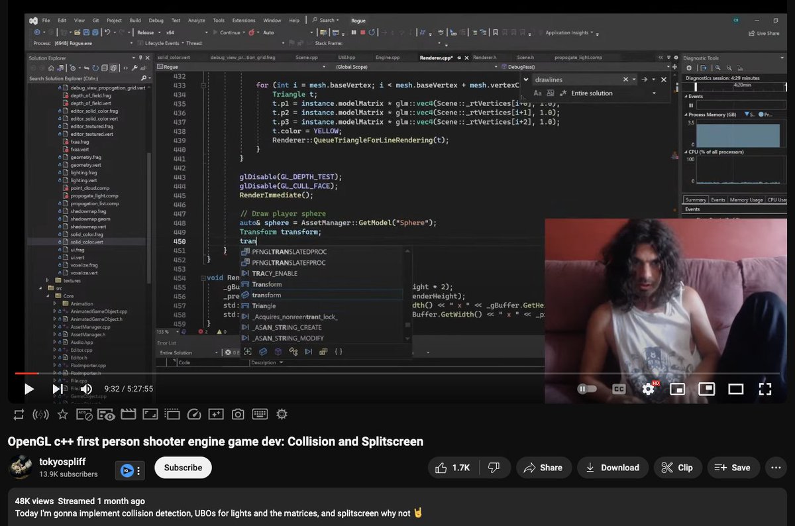795x526 pixels.
Task: Click the lightning sound-wave icon below the video
Action: click(40, 415)
